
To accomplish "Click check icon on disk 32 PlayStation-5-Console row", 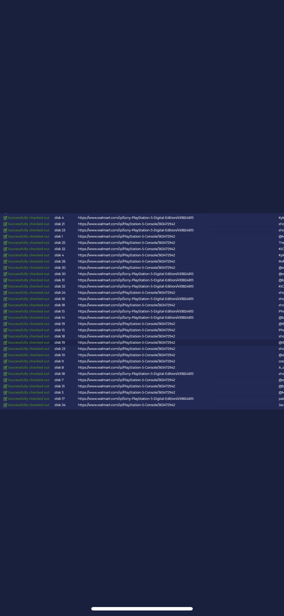I will [5, 249].
